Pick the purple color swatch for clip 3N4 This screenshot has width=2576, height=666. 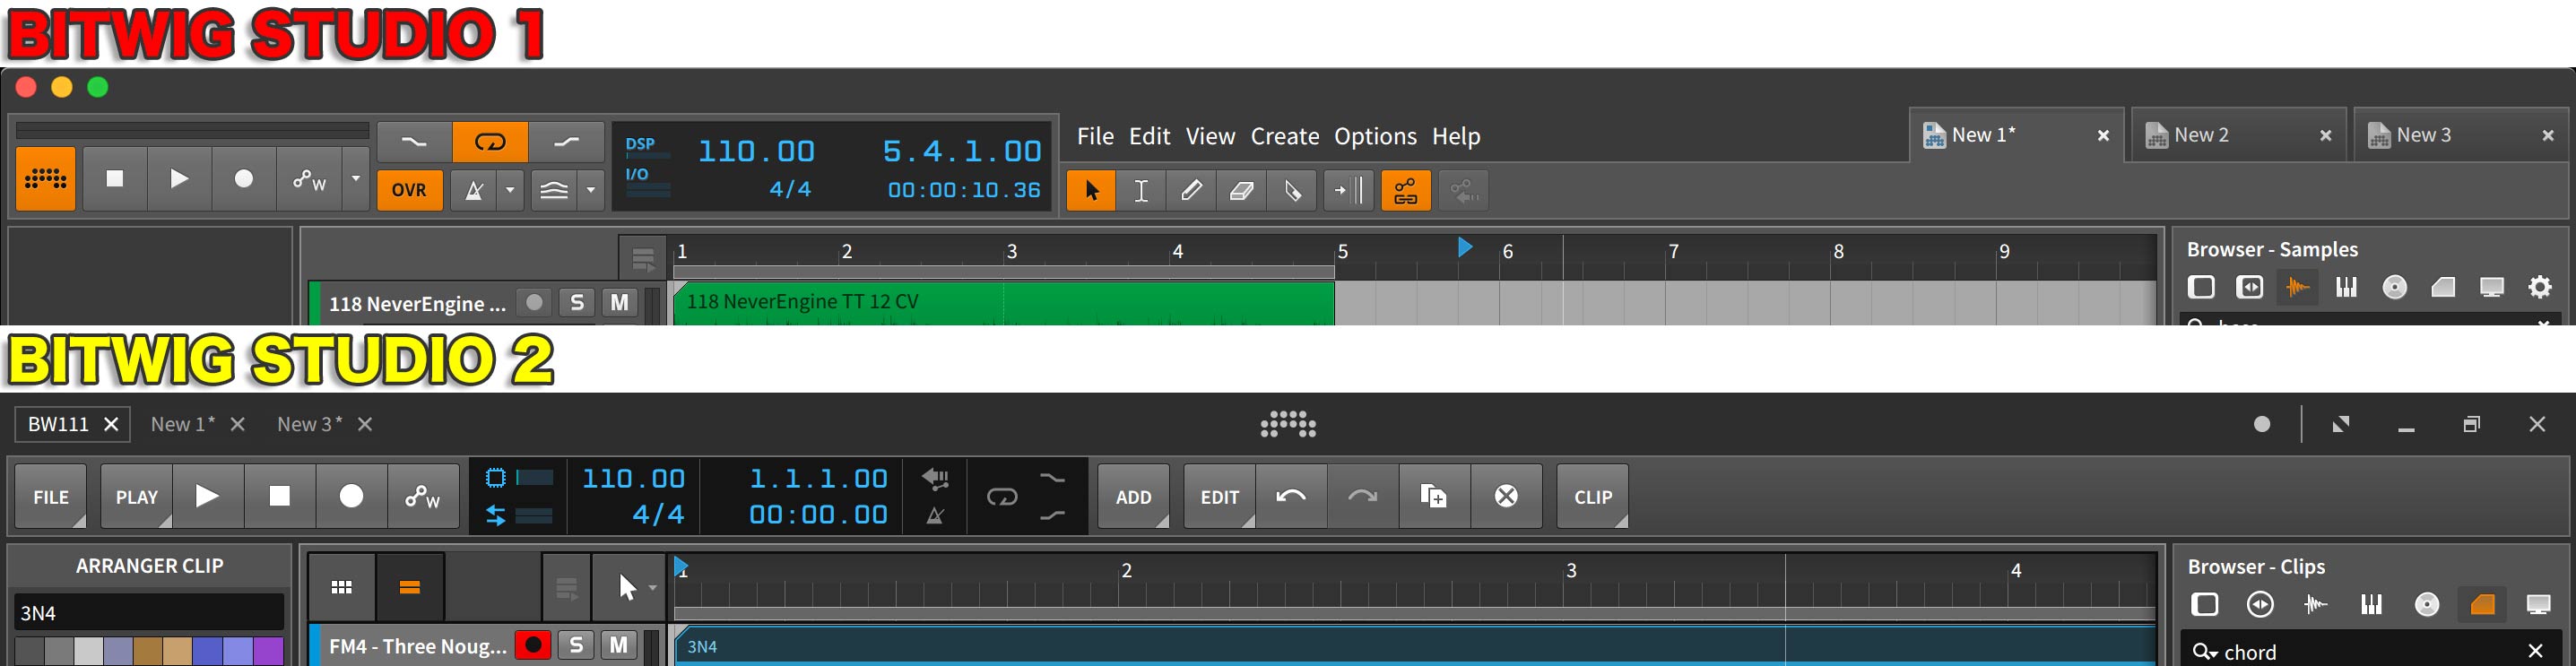(x=269, y=651)
